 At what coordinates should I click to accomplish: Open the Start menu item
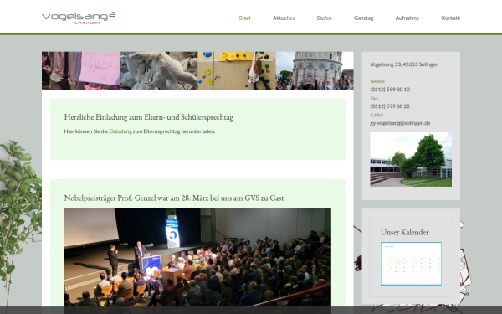tap(244, 18)
